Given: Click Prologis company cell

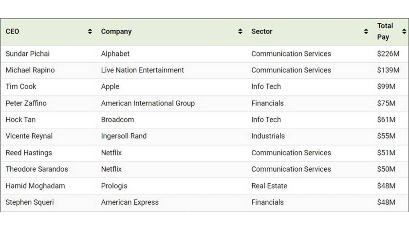Looking at the screenshot, I should 114,186.
